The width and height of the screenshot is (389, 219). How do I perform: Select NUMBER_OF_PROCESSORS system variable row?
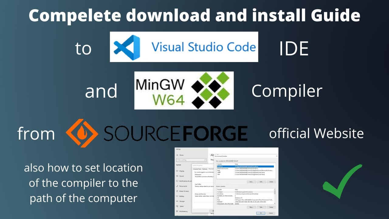[245, 196]
